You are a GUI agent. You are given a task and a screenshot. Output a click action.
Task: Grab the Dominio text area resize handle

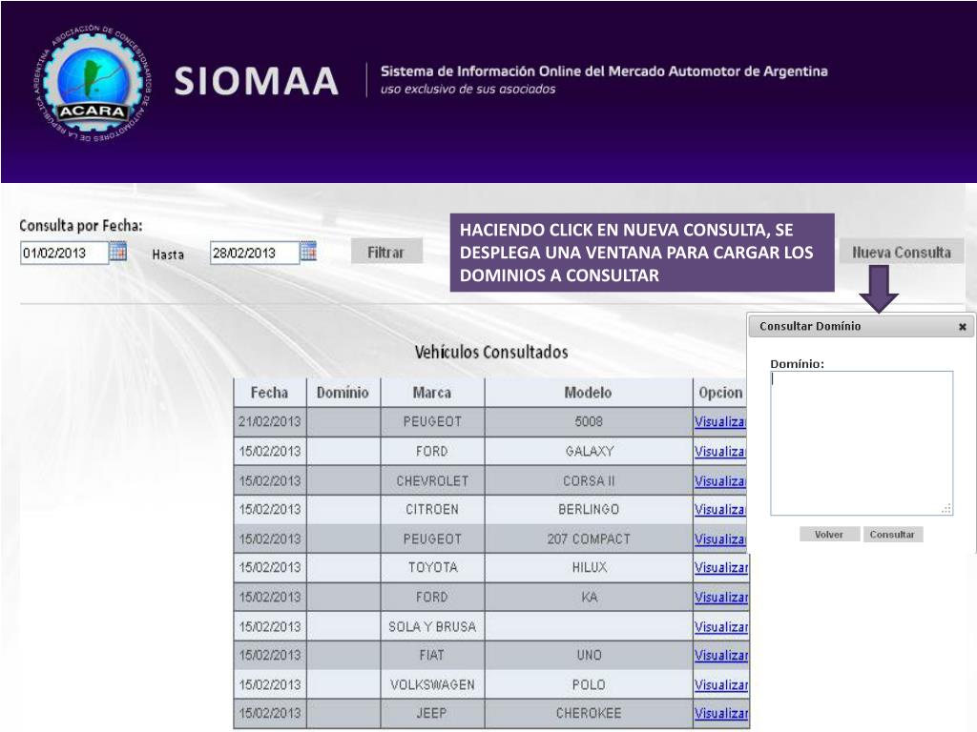946,509
